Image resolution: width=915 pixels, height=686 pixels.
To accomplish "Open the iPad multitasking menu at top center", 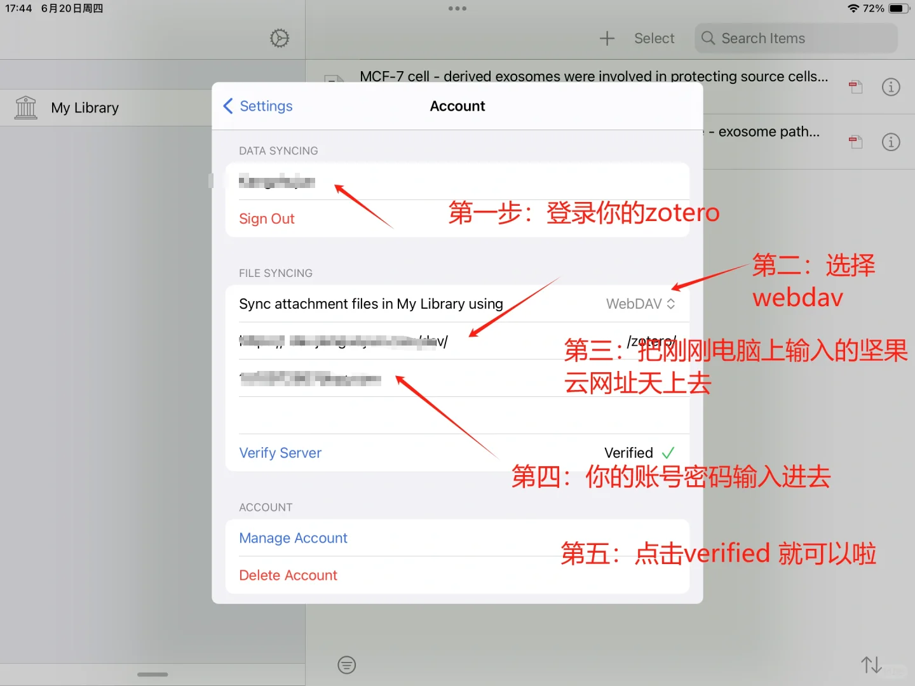I will [457, 8].
